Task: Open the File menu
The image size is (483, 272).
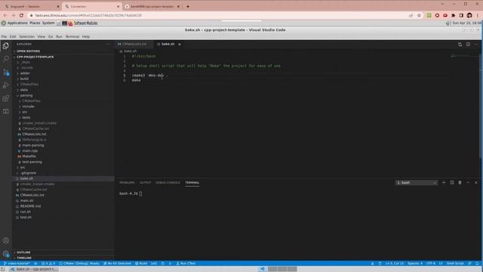Action: pyautogui.click(x=4, y=37)
